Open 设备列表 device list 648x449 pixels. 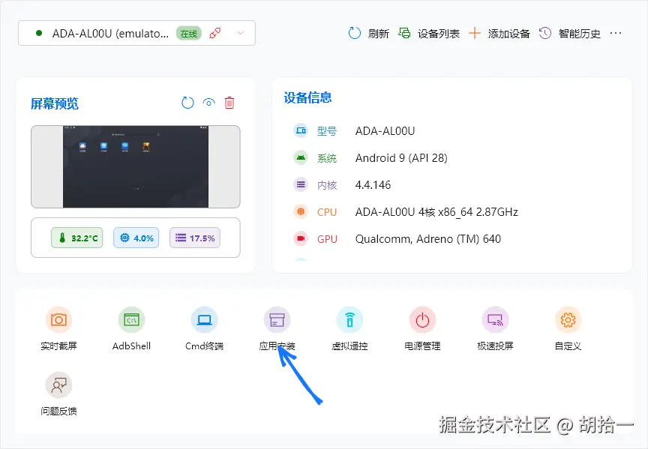point(429,34)
